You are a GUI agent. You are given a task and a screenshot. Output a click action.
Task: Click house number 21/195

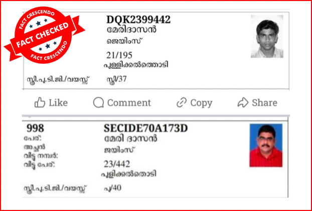click(x=119, y=55)
